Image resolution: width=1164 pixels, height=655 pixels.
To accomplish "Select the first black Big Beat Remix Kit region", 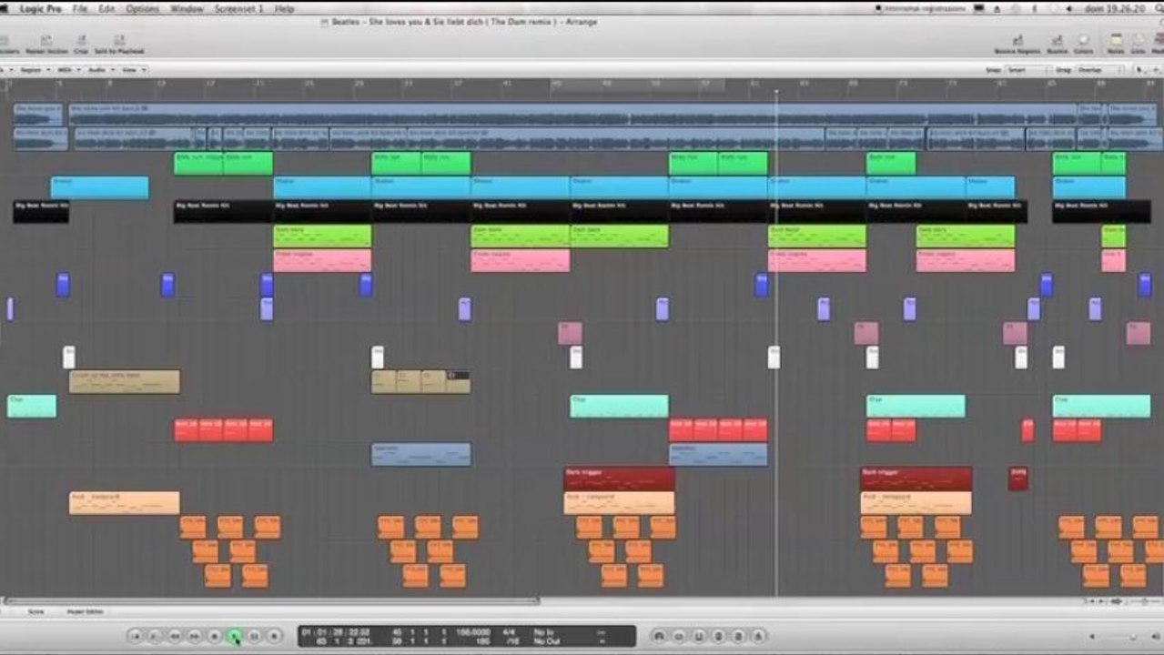I will click(x=41, y=211).
